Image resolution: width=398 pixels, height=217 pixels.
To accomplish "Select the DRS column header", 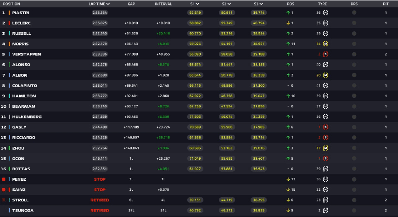I will tap(354, 4).
